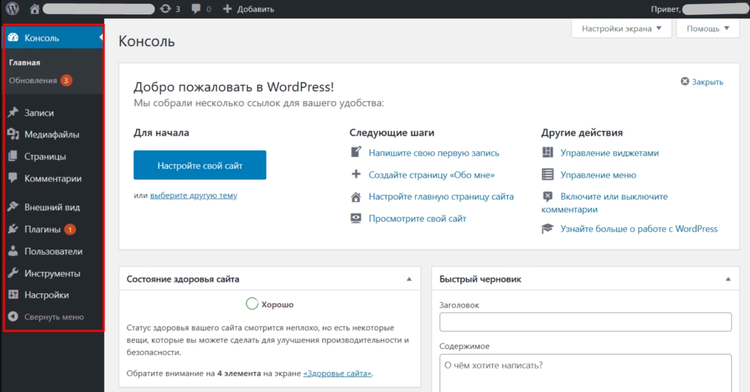Click plus icon beside Создайте страницу «Обо мне»
750x392 pixels.
(356, 175)
